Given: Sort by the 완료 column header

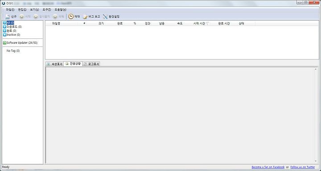Looking at the screenshot, I should 120,24.
